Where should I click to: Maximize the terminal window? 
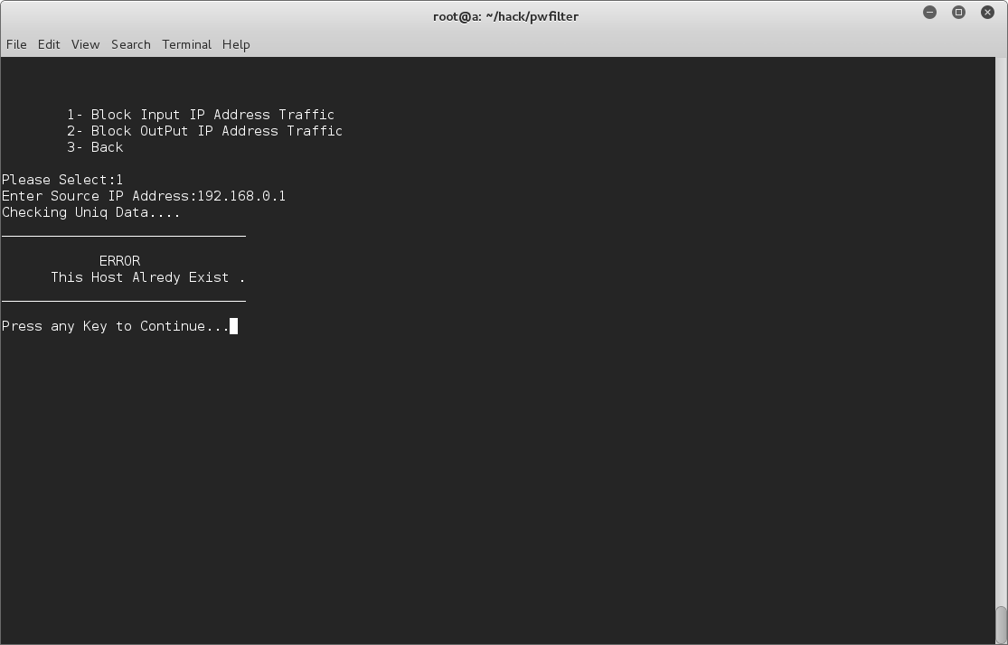tap(958, 13)
